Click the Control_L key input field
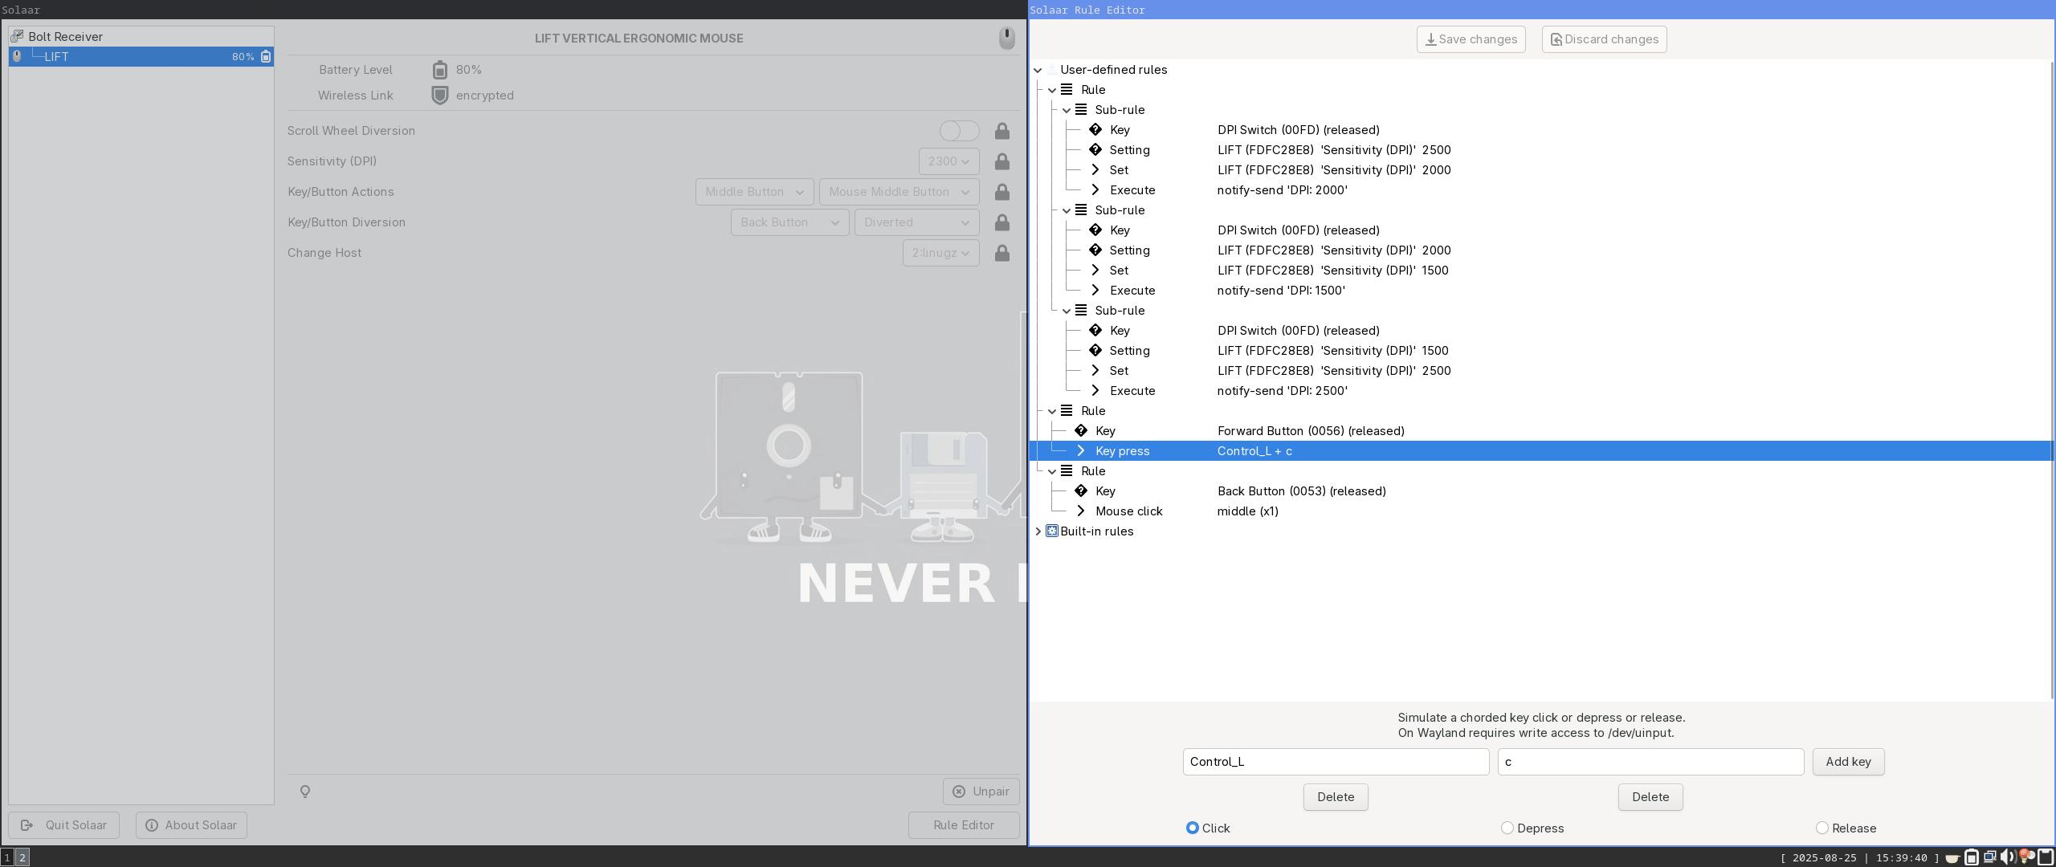Screen dimensions: 2056x867 click(1336, 762)
